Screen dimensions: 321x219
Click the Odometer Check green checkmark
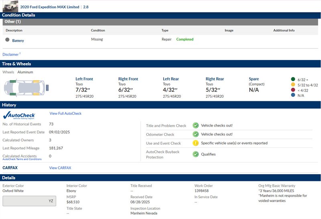click(195, 135)
